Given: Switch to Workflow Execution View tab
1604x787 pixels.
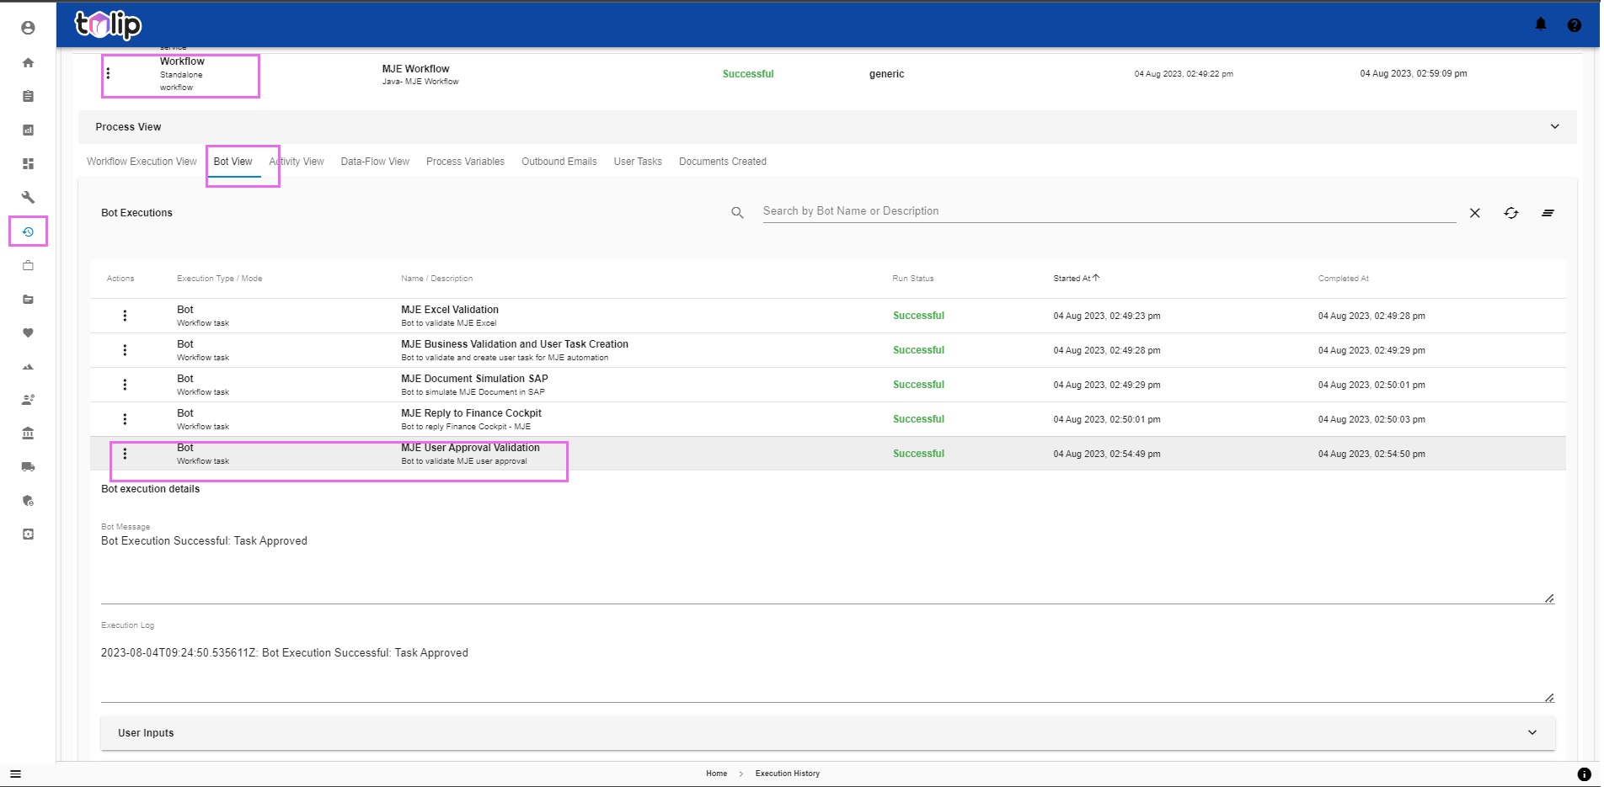Looking at the screenshot, I should [x=142, y=162].
